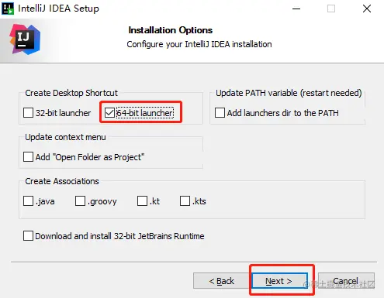Image resolution: width=384 pixels, height=298 pixels.
Task: Click the installer title bar app icon
Action: tap(8, 9)
